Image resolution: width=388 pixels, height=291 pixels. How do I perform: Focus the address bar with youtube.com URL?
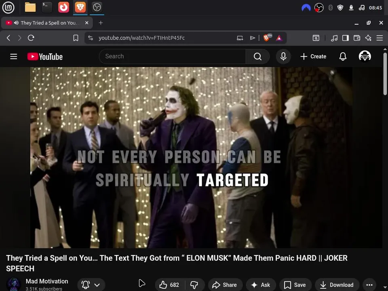141,38
